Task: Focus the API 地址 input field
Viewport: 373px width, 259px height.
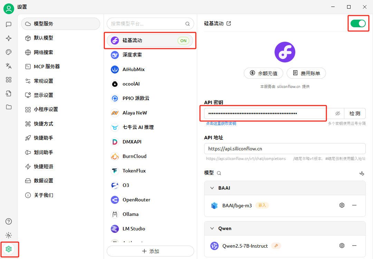Action: pos(285,149)
